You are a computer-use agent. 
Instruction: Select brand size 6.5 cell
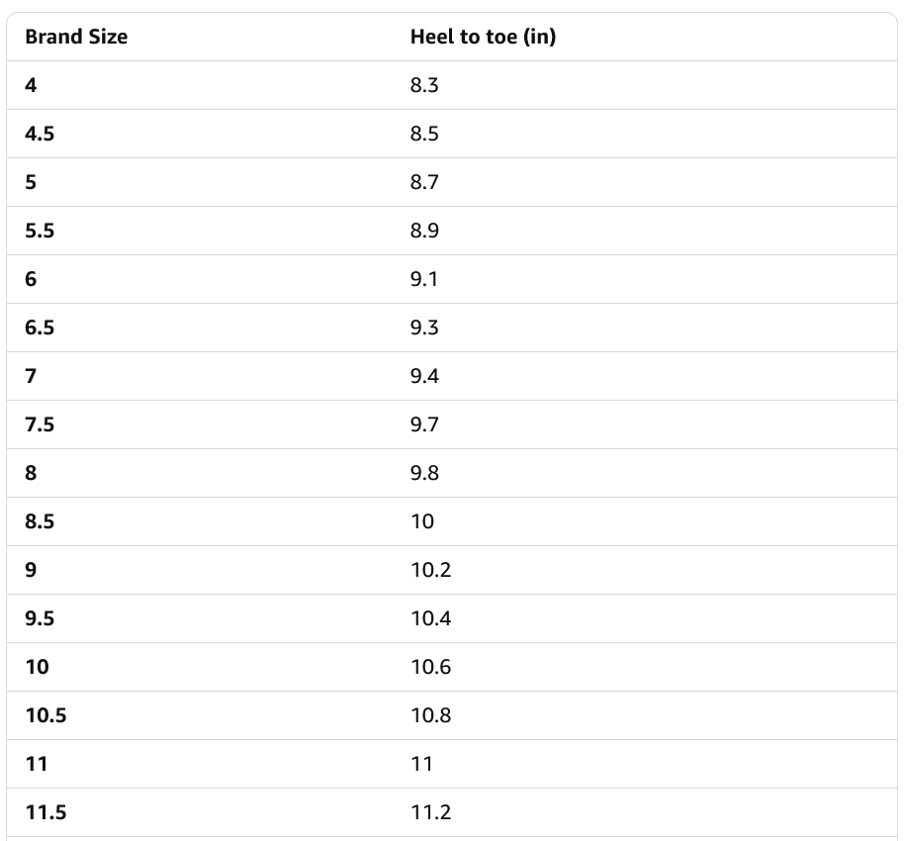[40, 327]
